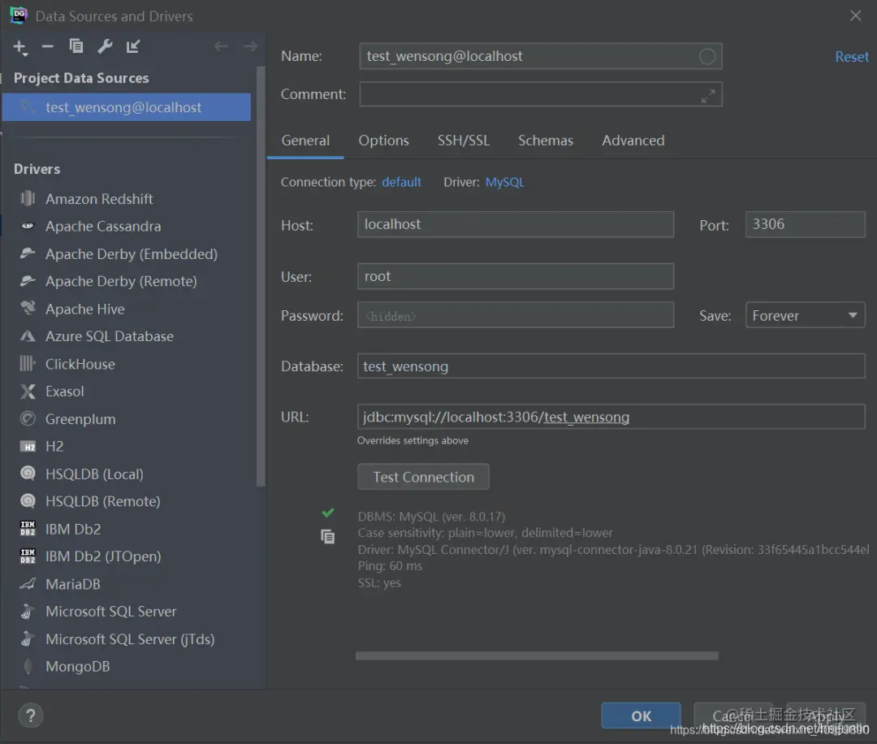Click the 'SSL: yes' result line
877x744 pixels.
[x=379, y=583]
